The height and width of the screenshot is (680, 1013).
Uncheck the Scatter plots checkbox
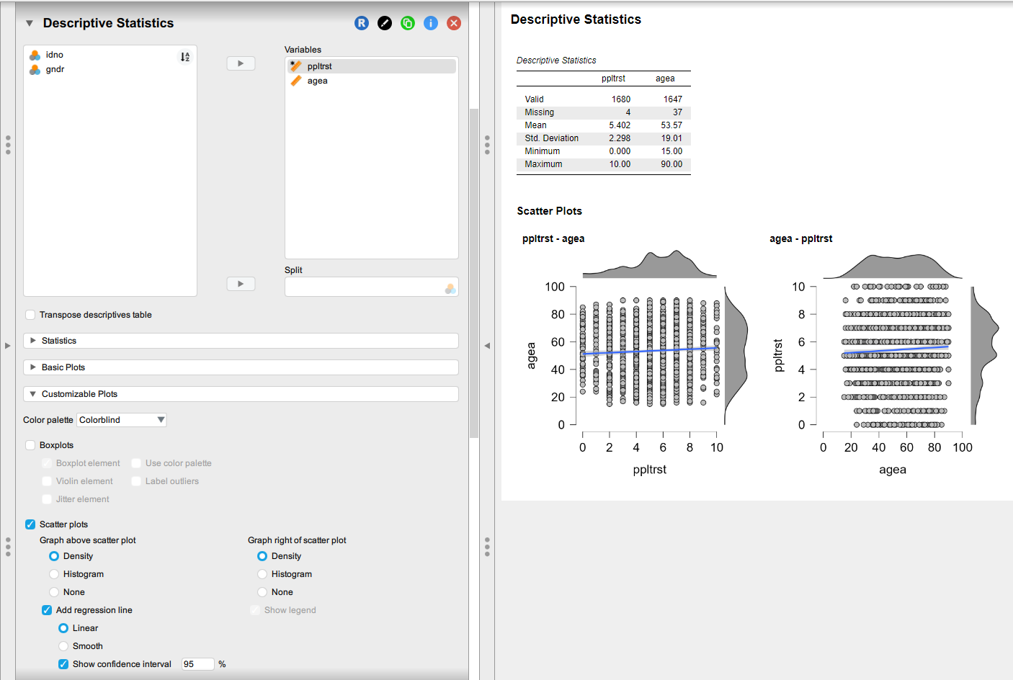(x=30, y=524)
